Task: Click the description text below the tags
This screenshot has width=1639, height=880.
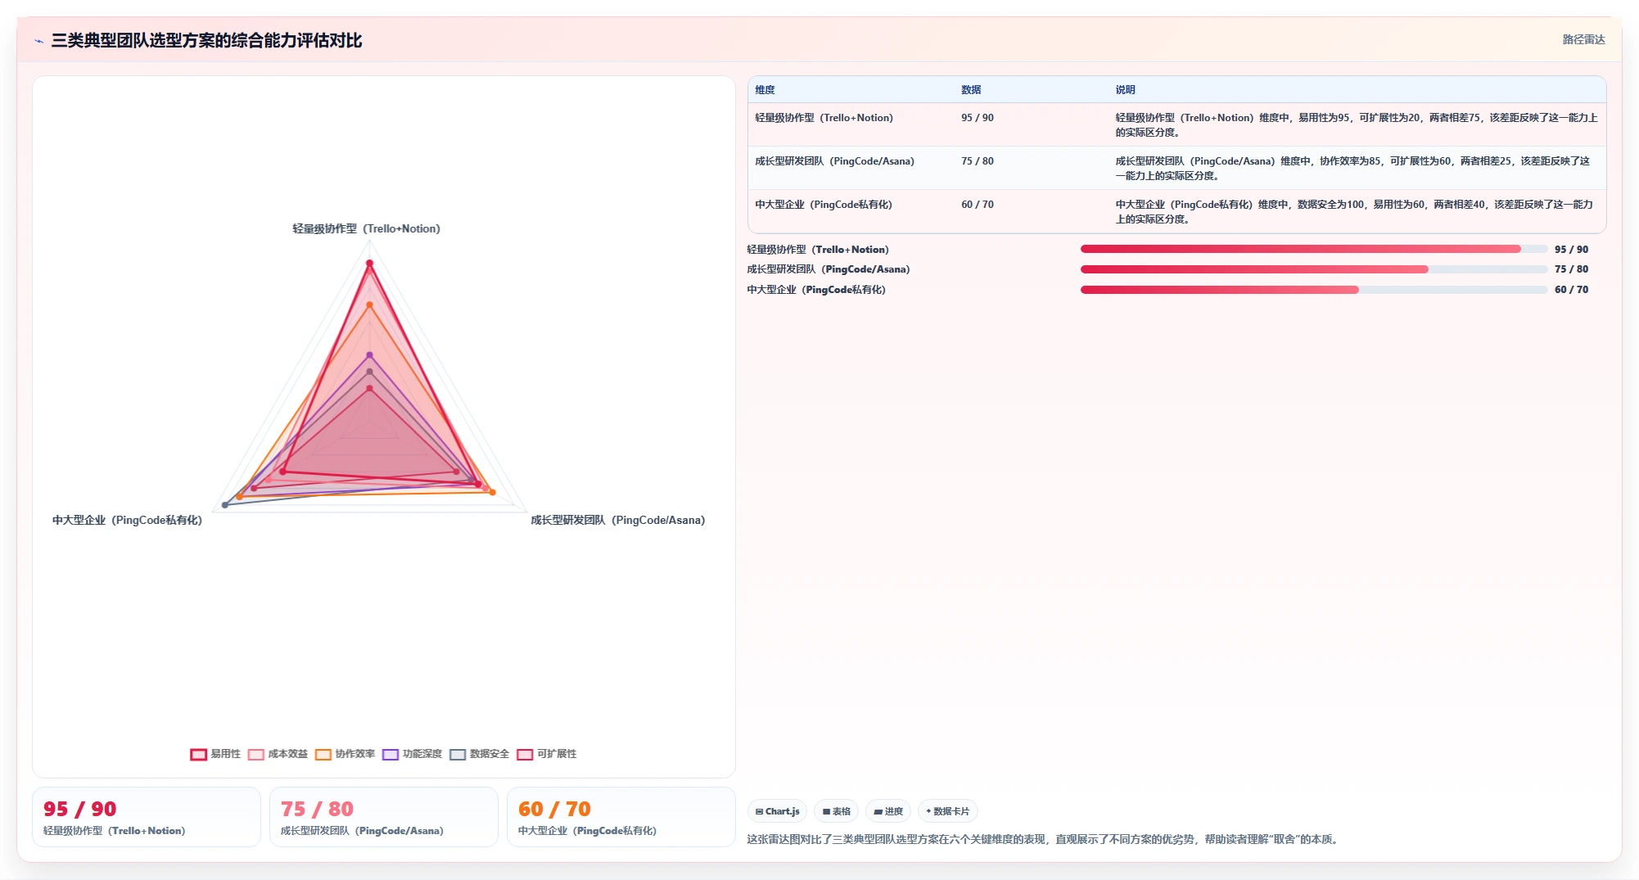Action: coord(1044,839)
